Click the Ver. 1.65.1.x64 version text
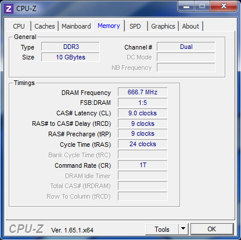Image resolution: width=241 pixels, height=240 pixels. pos(72,230)
